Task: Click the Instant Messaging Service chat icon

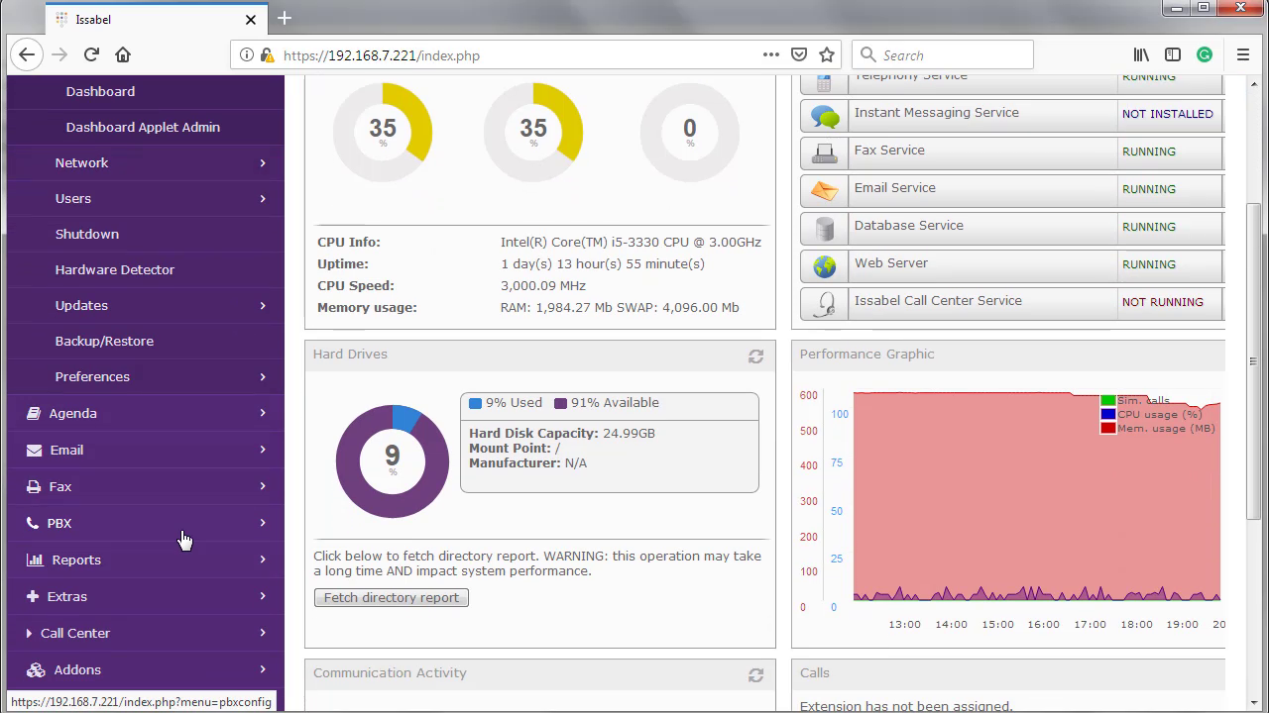Action: [825, 116]
